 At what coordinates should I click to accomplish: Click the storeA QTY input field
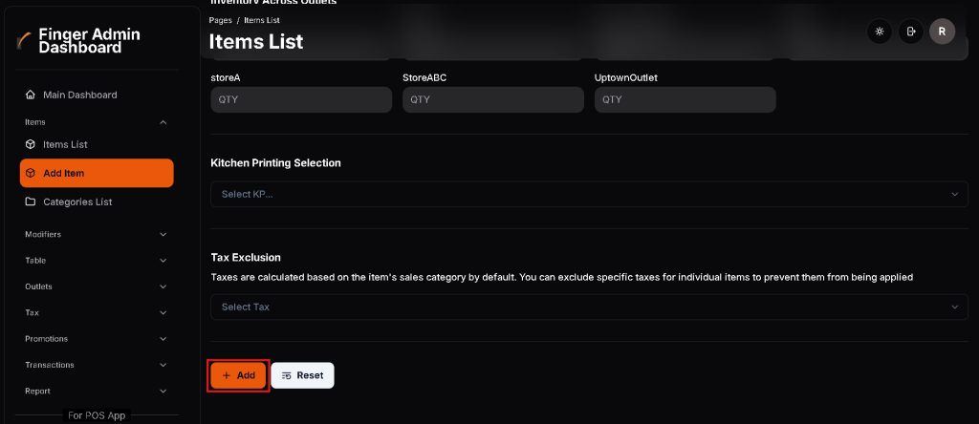301,99
